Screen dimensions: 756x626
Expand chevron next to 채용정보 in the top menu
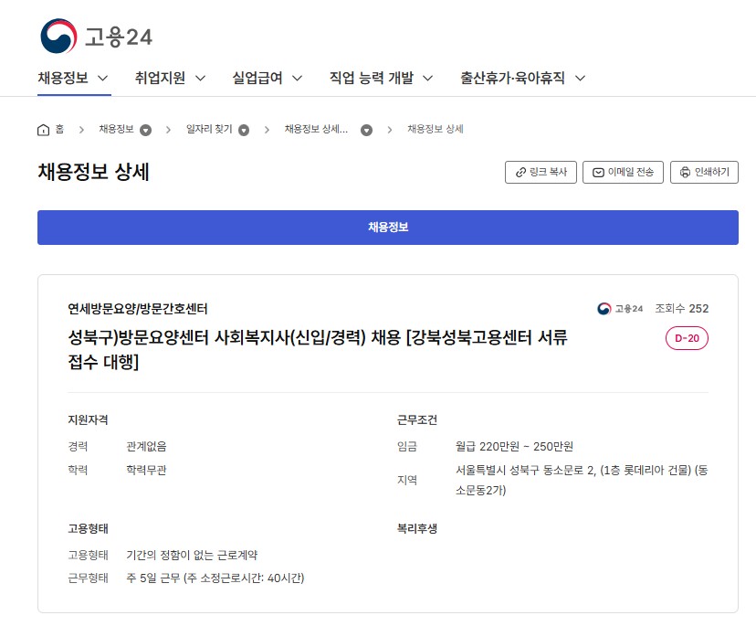[102, 79]
